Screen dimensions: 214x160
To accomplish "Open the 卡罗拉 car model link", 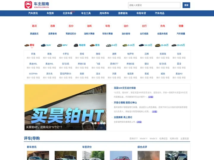I will pyautogui.click(x=66, y=54).
